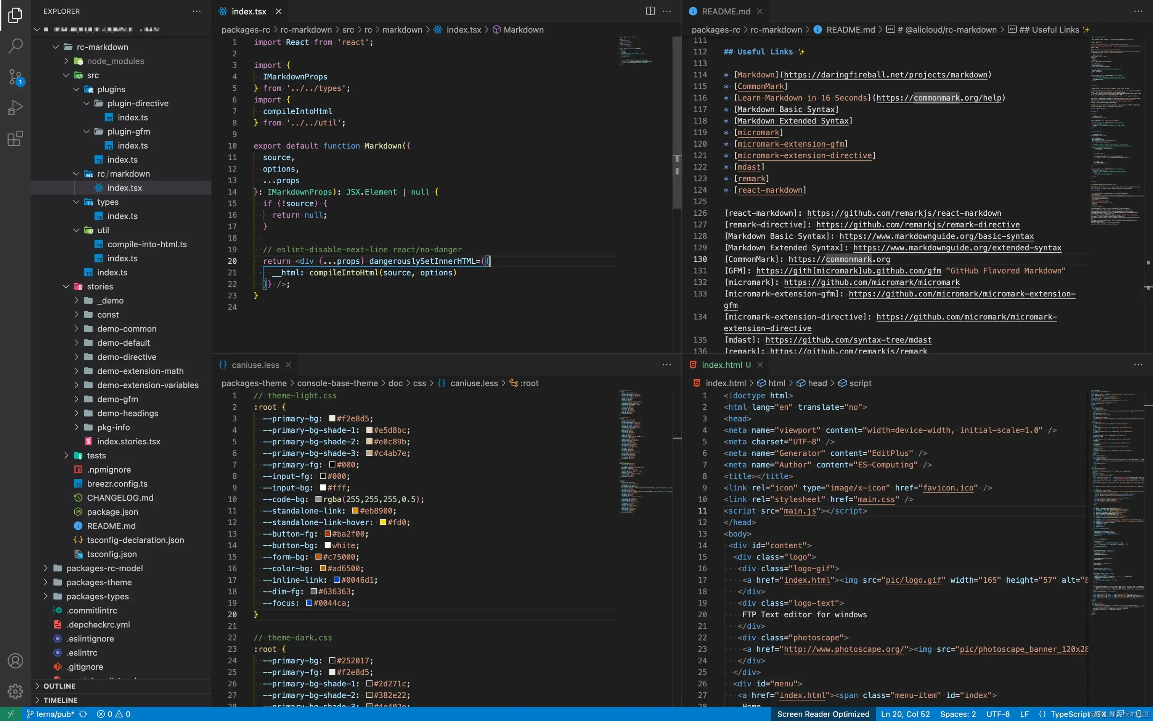Open the daringfireball markdown link
1153x721 pixels.
click(x=885, y=75)
